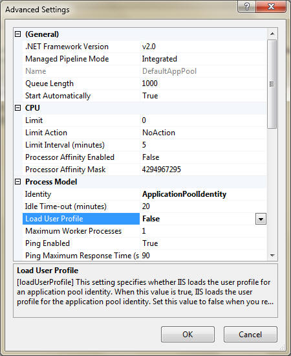The width and height of the screenshot is (291, 356).
Task: Open the Load User Profile dropdown arrow
Action: (x=261, y=219)
